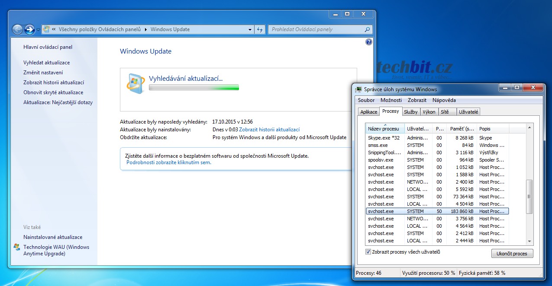Click Windows Update breadcrumb in address bar
Image resolution: width=552 pixels, height=286 pixels.
pyautogui.click(x=170, y=29)
